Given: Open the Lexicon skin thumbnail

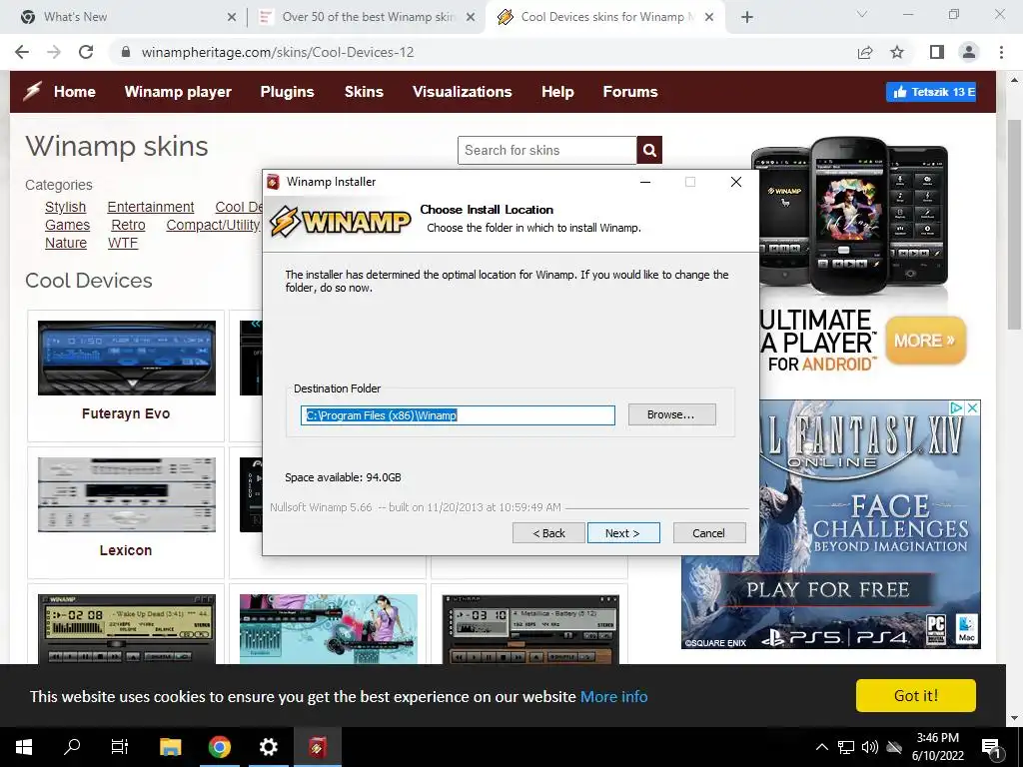Looking at the screenshot, I should [x=127, y=494].
